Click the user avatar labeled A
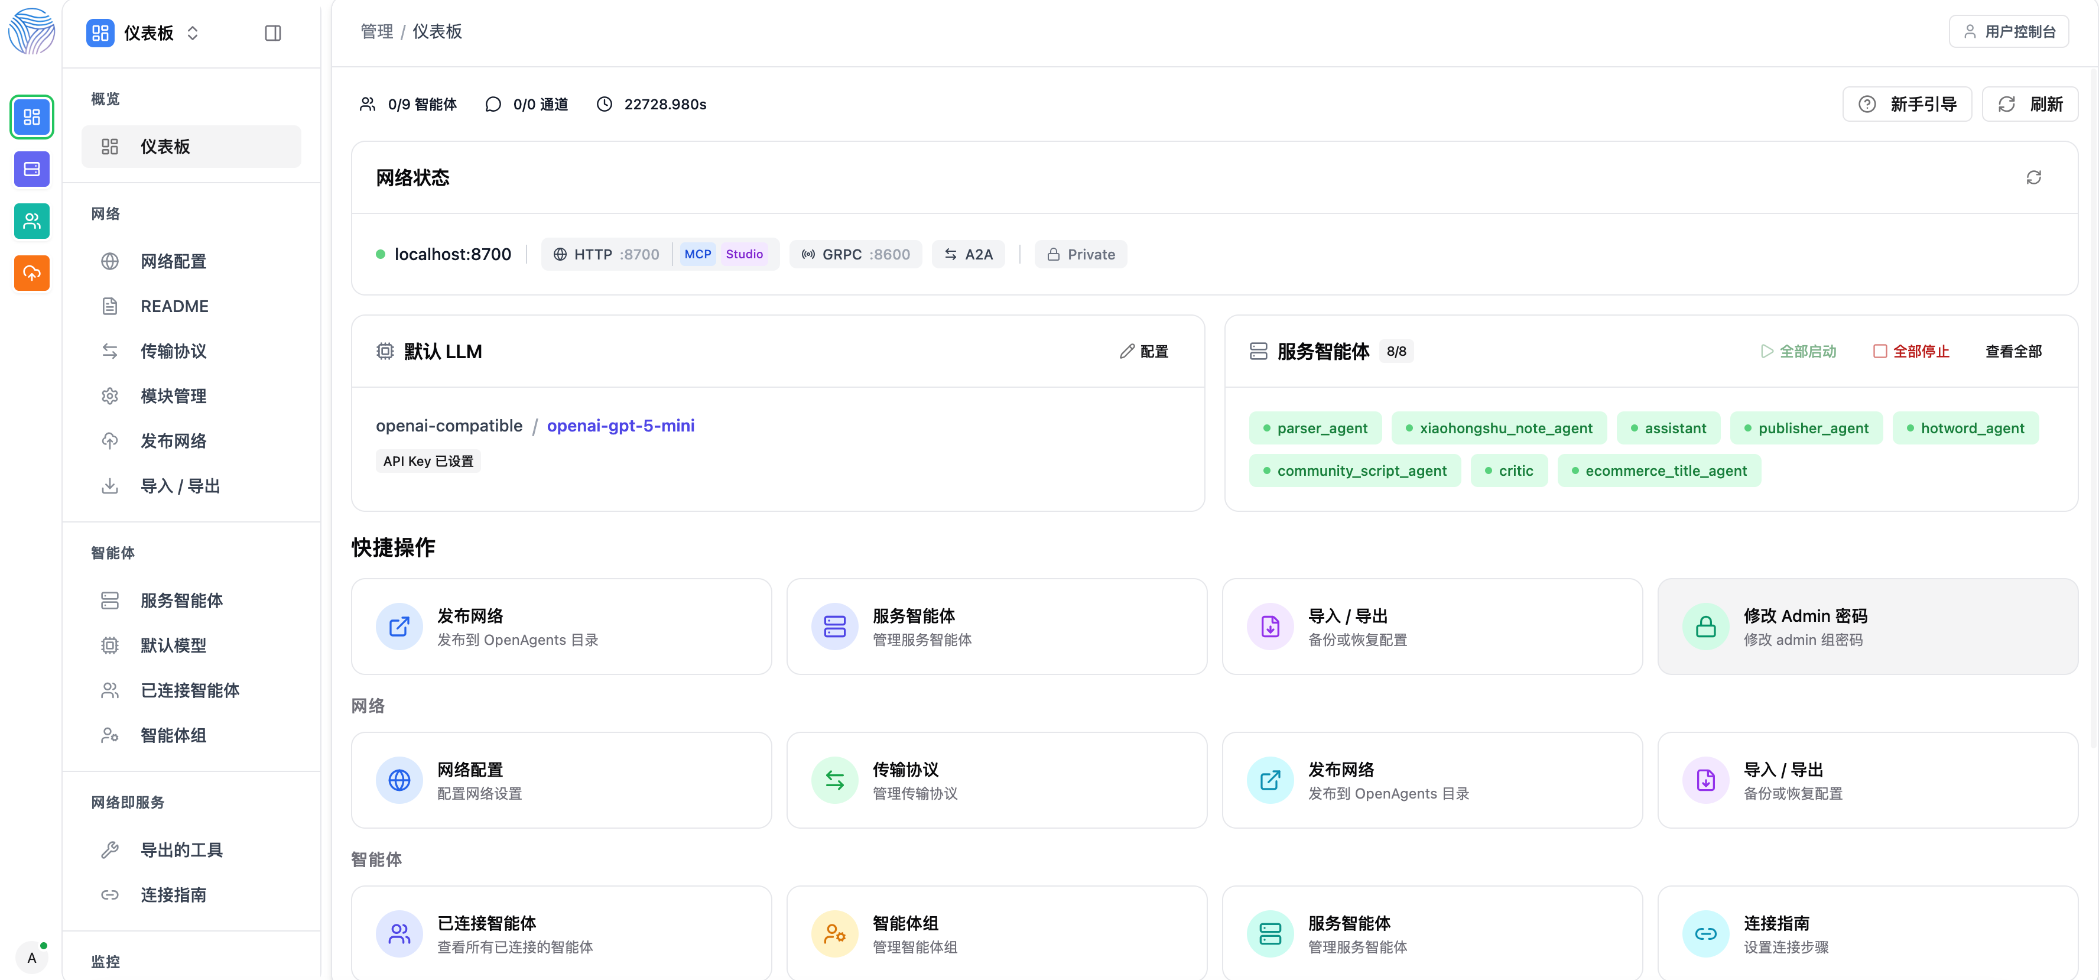The width and height of the screenshot is (2099, 980). 32,957
